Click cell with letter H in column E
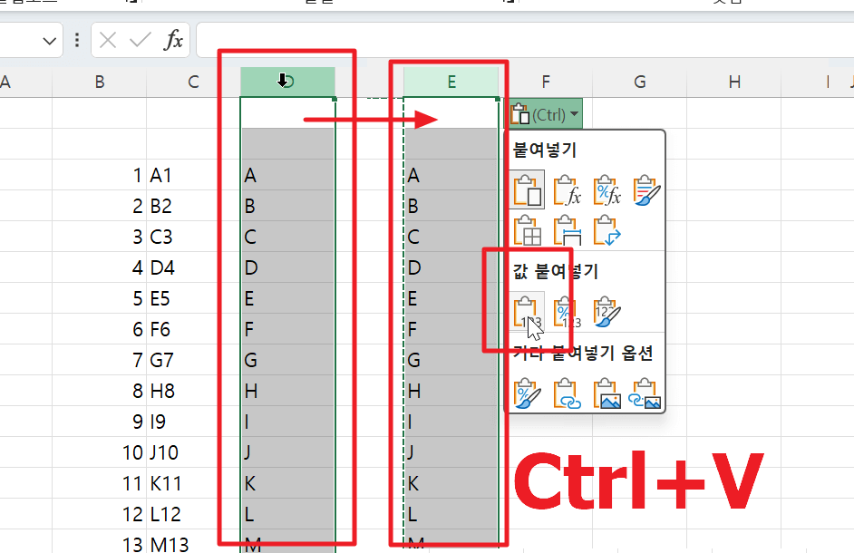Image resolution: width=854 pixels, height=553 pixels. coord(451,391)
